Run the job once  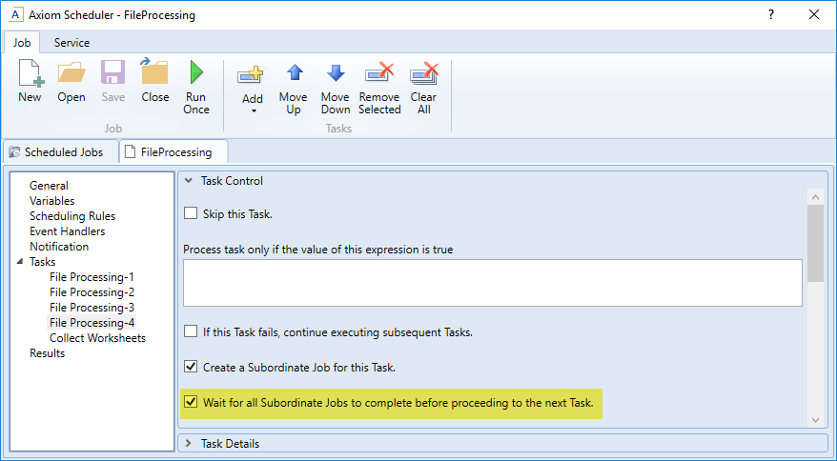click(196, 86)
